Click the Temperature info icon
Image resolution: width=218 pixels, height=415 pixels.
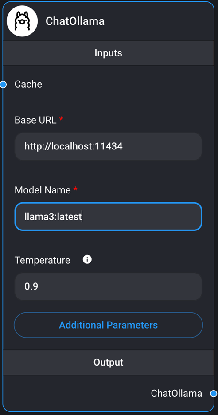pyautogui.click(x=87, y=259)
